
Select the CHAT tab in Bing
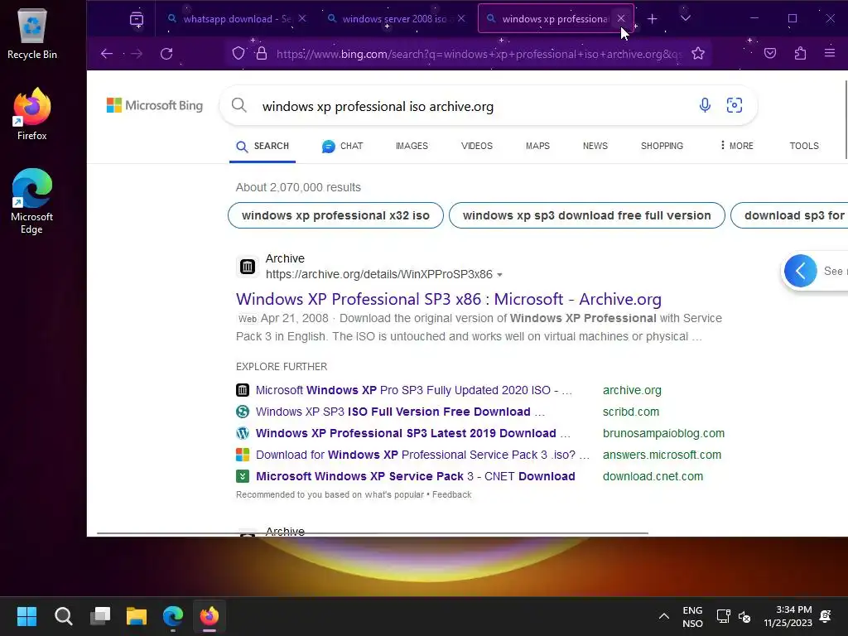(342, 146)
